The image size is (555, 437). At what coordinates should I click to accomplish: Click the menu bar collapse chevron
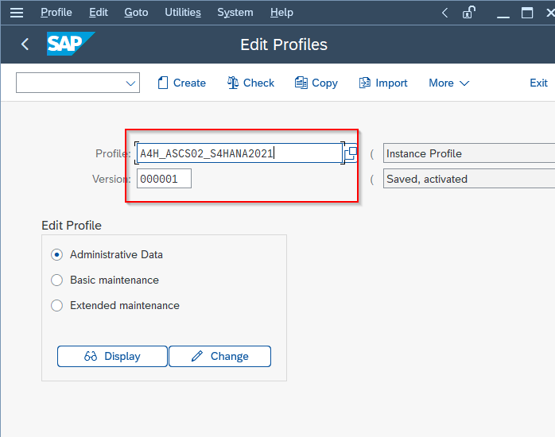pos(445,13)
